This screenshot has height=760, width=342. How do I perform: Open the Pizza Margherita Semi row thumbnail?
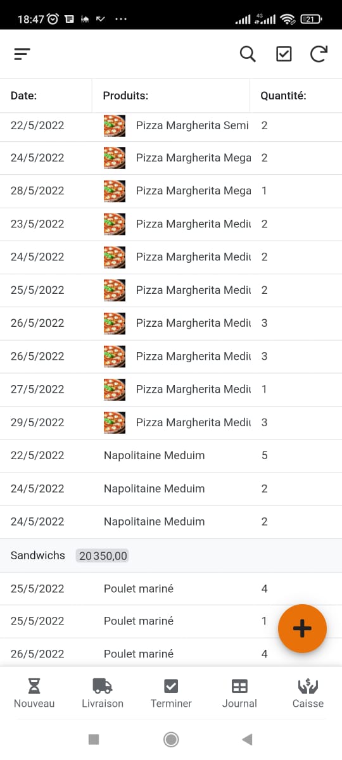click(115, 125)
